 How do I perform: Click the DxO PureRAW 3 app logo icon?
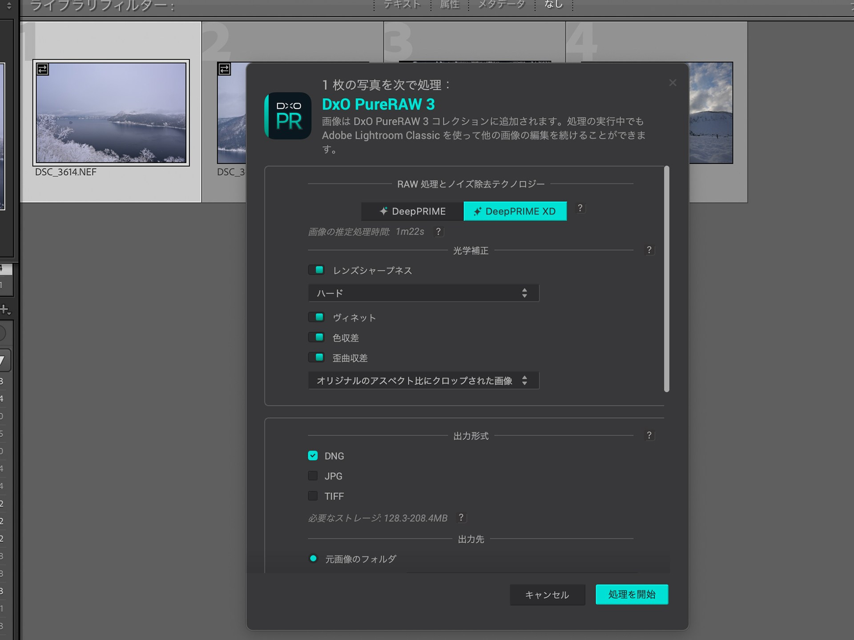(x=287, y=116)
